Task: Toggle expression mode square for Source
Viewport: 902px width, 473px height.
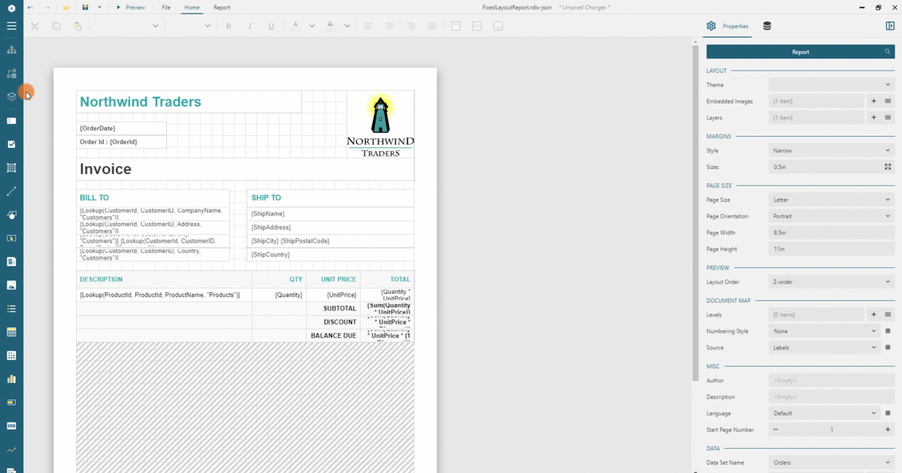Action: tap(888, 348)
